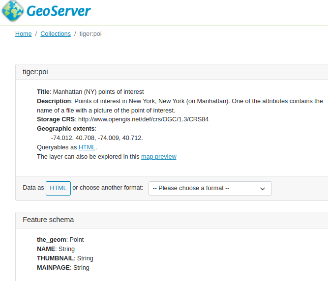Screen dimensions: 328x281
Task: Click the NAME attribute label
Action: pos(45,249)
